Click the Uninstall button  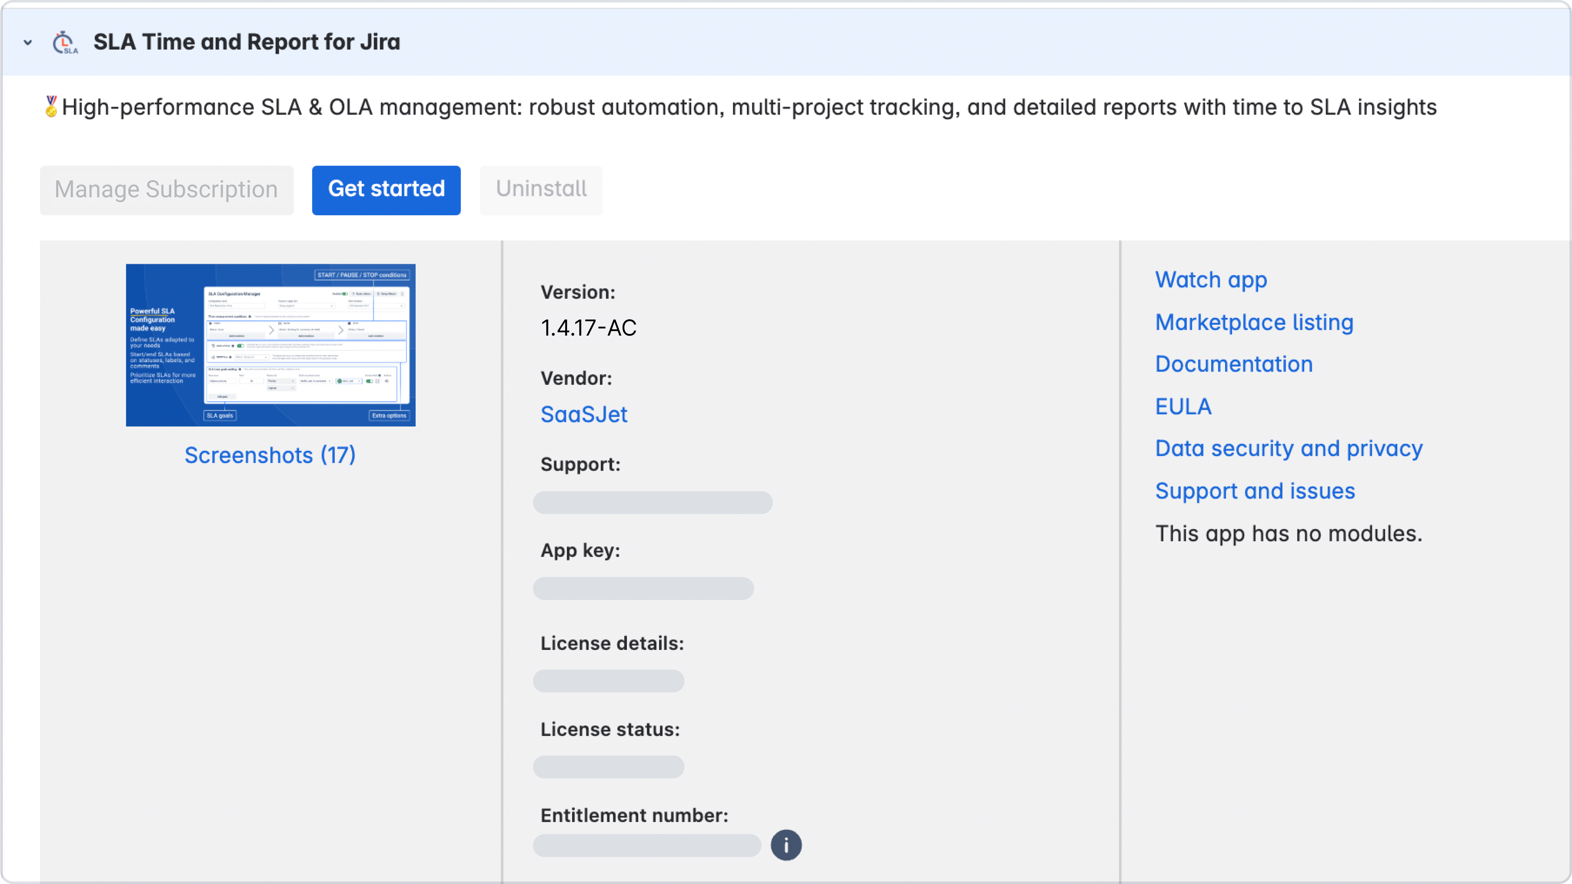point(541,190)
